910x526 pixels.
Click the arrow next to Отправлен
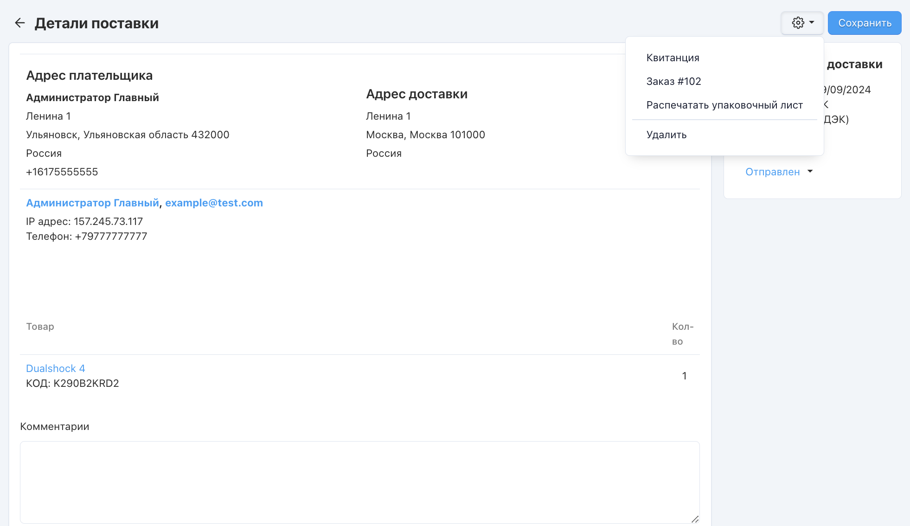810,171
